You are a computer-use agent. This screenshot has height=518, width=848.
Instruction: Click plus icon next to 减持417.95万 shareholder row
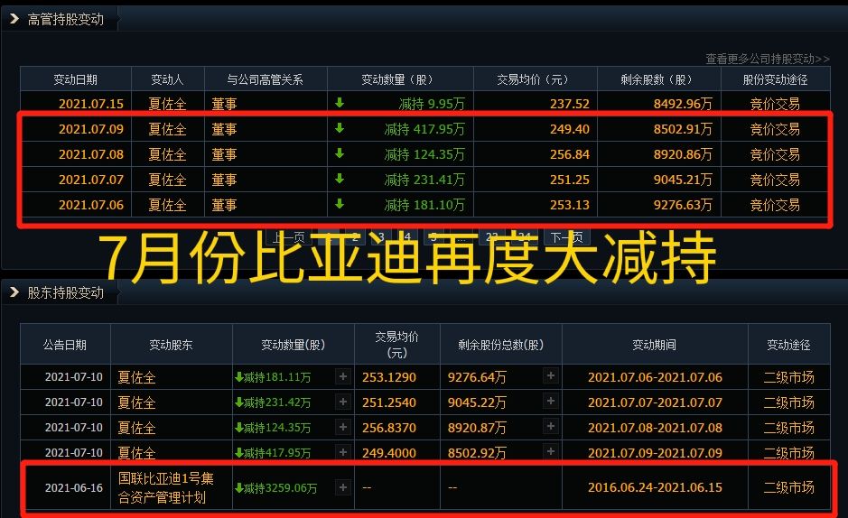click(x=343, y=452)
